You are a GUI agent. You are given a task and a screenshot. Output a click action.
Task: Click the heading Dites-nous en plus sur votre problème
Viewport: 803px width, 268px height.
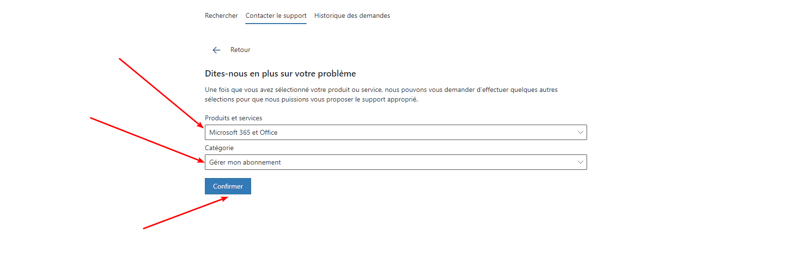tap(281, 74)
